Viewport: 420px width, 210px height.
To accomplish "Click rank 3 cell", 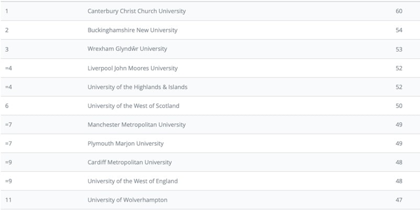I will click(7, 49).
